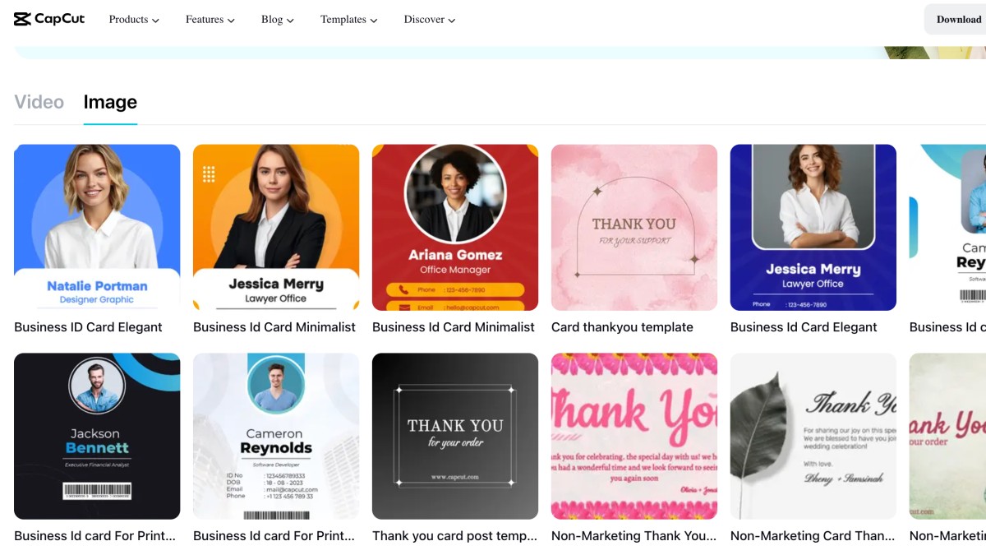Click the 'Thank you card post temp...' title
986x555 pixels.
[x=454, y=536]
